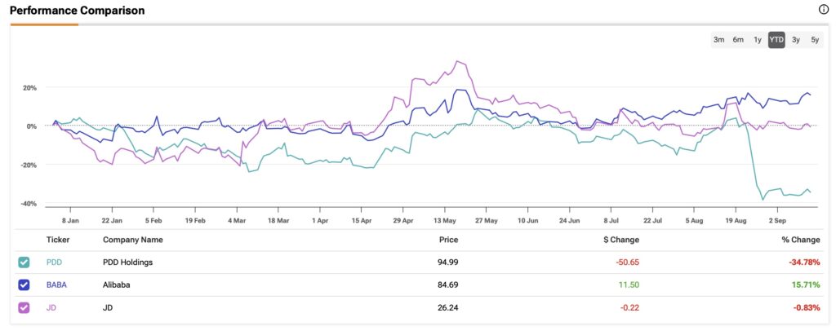Click the % Change column header
The image size is (836, 331).
(800, 240)
